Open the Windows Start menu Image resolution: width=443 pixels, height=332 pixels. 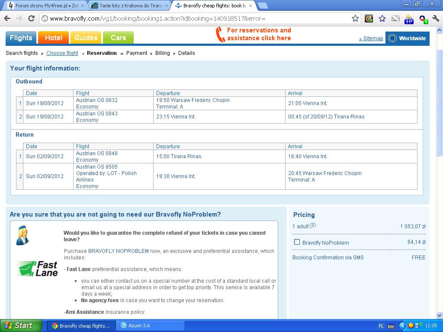21,326
